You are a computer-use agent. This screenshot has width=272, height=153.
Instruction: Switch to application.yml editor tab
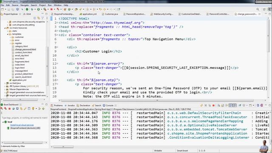point(88,14)
